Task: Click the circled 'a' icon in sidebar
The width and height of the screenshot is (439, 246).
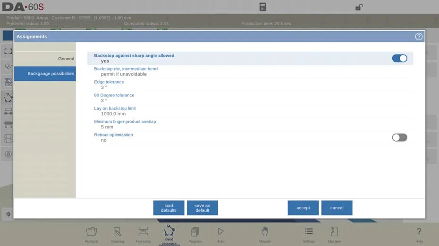Action: (8, 154)
